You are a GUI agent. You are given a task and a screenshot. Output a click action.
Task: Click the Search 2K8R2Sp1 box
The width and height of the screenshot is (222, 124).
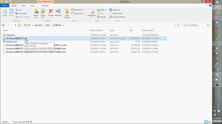pyautogui.click(x=196, y=25)
